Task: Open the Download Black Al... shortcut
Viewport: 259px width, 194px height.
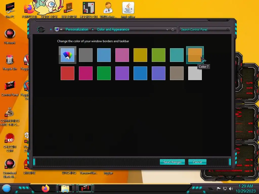Action: pos(10,168)
